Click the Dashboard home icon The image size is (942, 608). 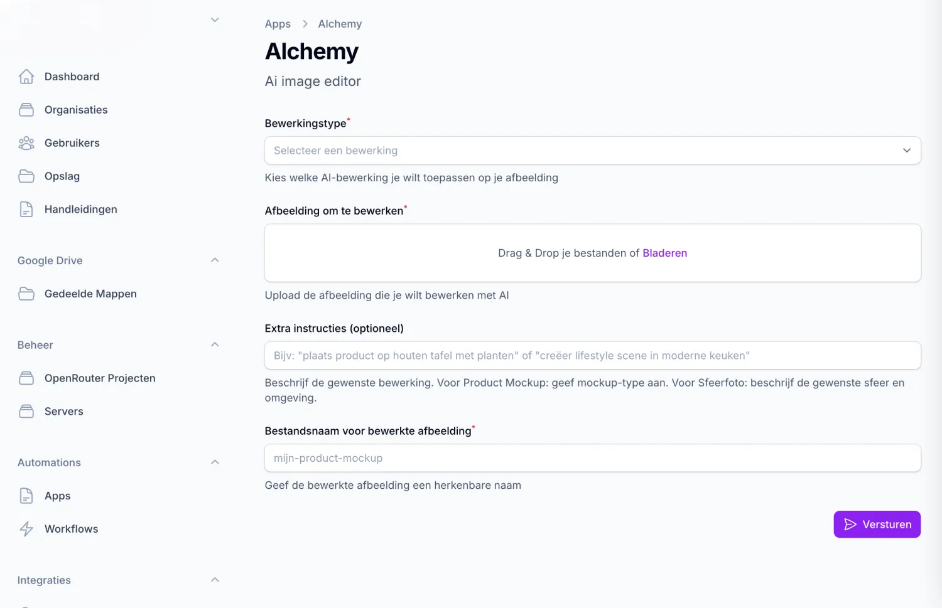click(26, 77)
